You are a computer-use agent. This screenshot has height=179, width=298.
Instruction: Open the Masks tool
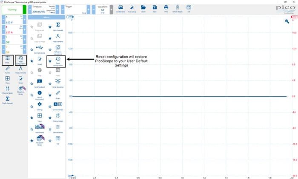point(58,72)
